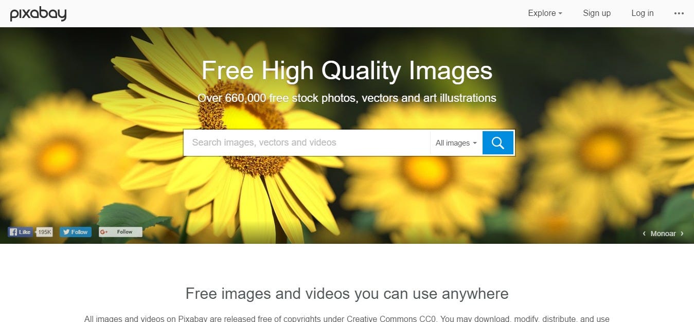This screenshot has width=694, height=322.
Task: Open the All images type dropdown
Action: pos(456,143)
